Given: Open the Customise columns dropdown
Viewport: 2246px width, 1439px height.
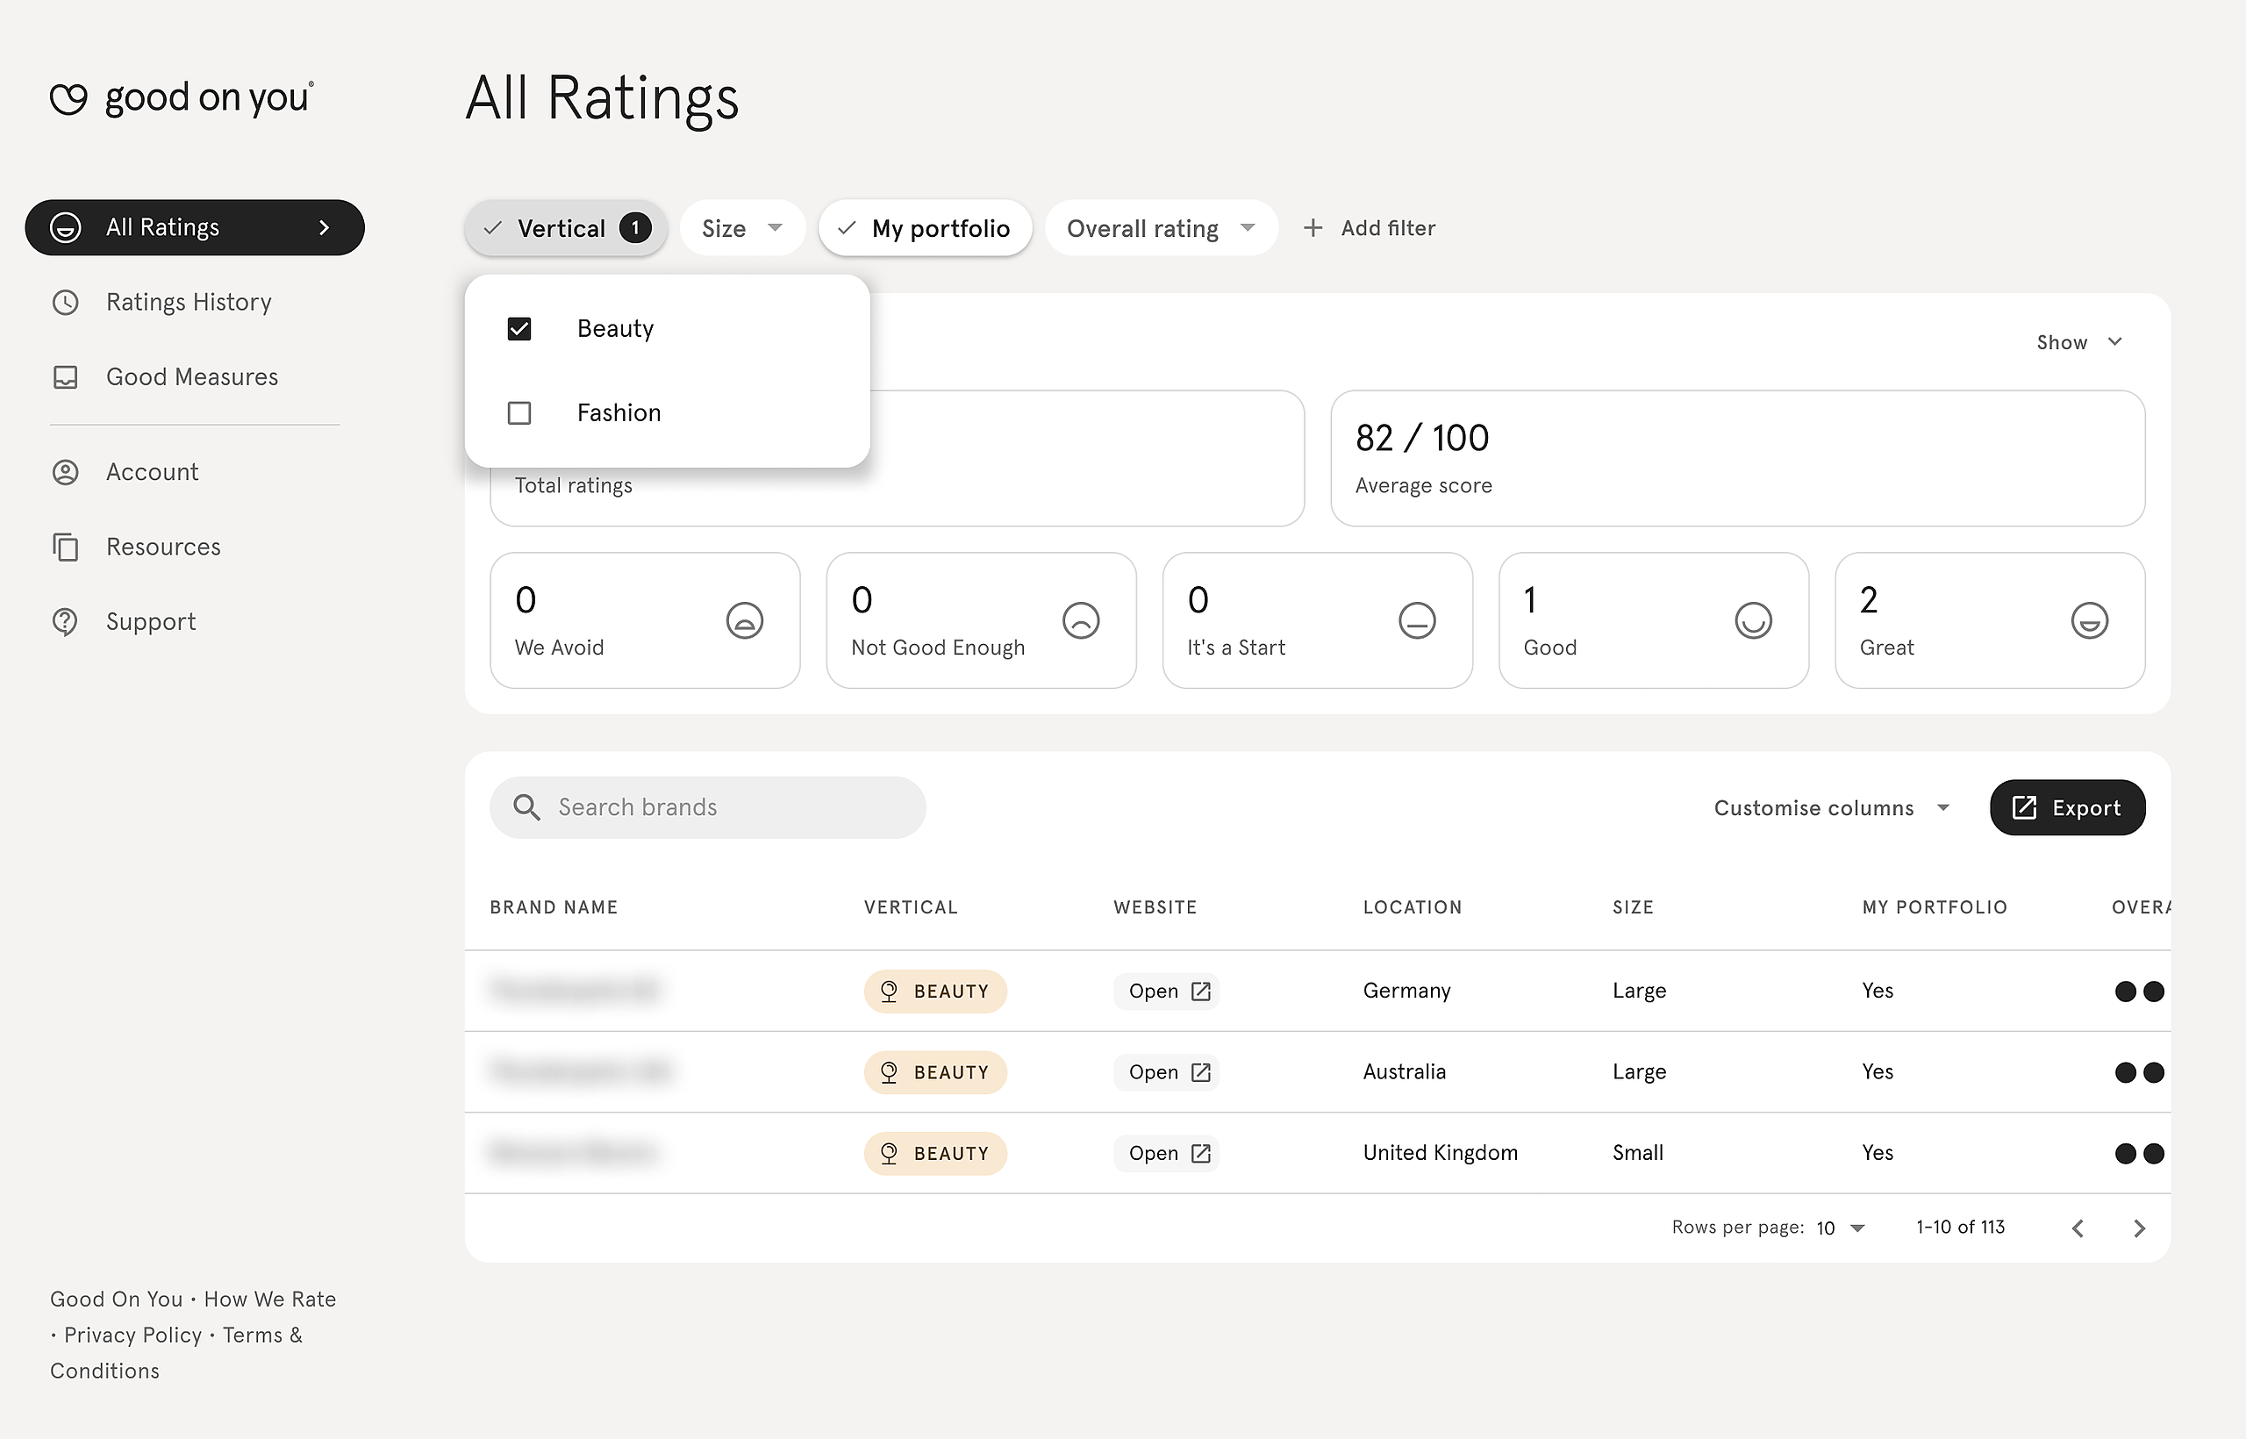Looking at the screenshot, I should (x=1832, y=807).
